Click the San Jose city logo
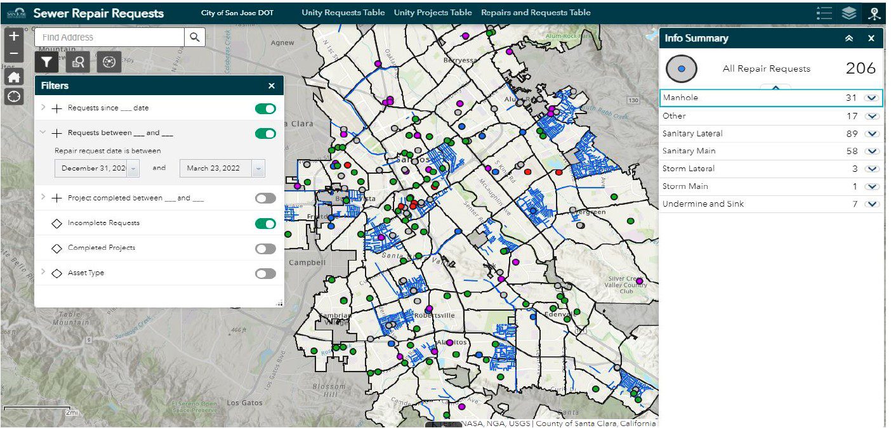Viewport: 891px width, 428px height. [x=16, y=13]
